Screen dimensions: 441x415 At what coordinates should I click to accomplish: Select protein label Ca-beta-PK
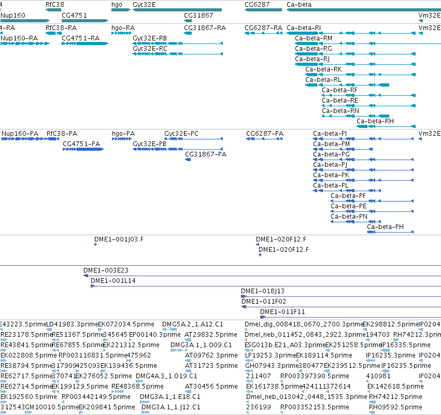click(x=331, y=175)
